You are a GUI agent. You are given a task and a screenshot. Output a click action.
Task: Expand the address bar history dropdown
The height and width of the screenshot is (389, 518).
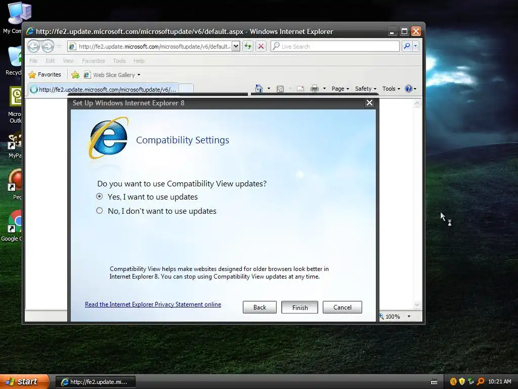pos(236,46)
